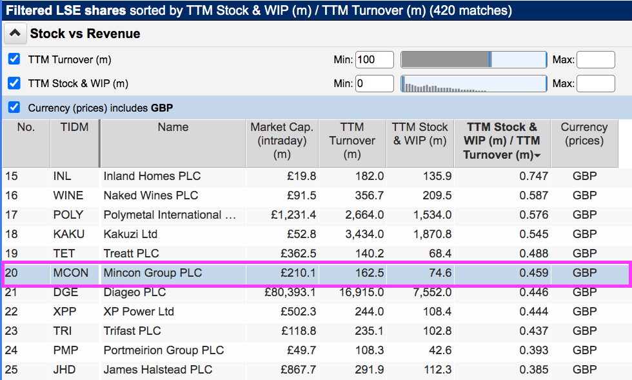Sort by the TIDM column header
Screen dimensions: 632x380
75,143
